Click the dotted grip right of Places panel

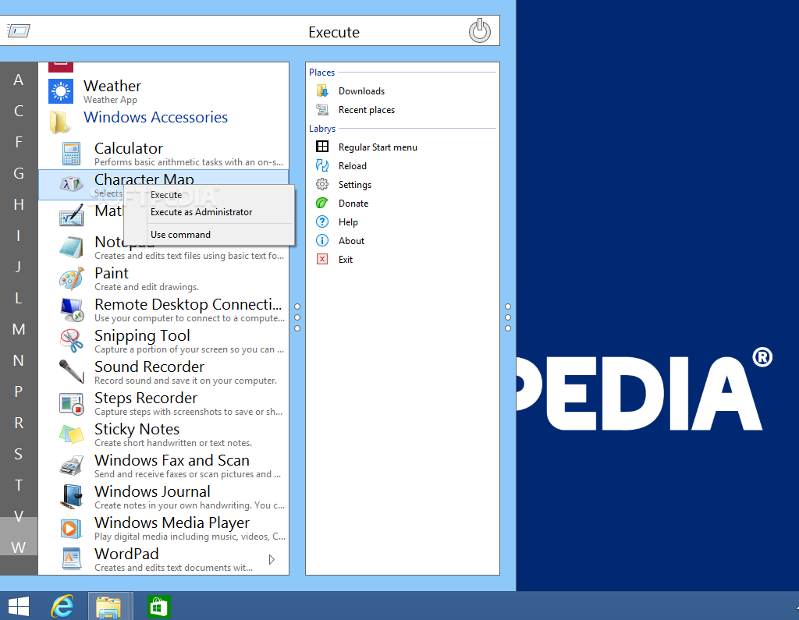508,317
